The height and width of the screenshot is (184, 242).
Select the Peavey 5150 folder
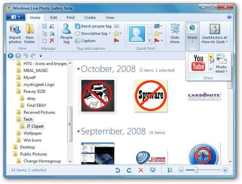[x=31, y=91]
